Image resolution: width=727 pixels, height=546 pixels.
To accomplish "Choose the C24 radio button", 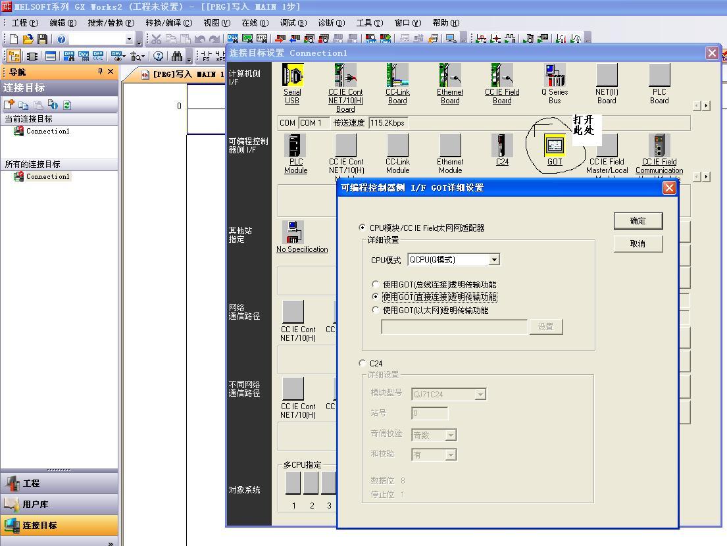I will 363,363.
